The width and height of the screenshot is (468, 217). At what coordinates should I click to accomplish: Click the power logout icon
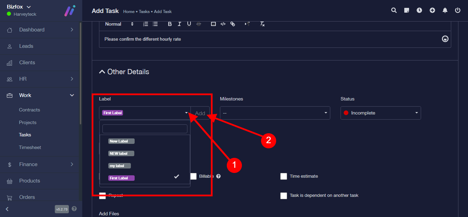coord(458,10)
